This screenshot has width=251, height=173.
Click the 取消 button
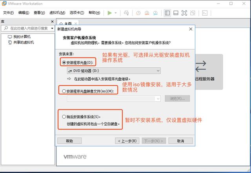(x=180, y=141)
